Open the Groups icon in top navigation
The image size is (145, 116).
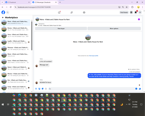pos(84,12)
